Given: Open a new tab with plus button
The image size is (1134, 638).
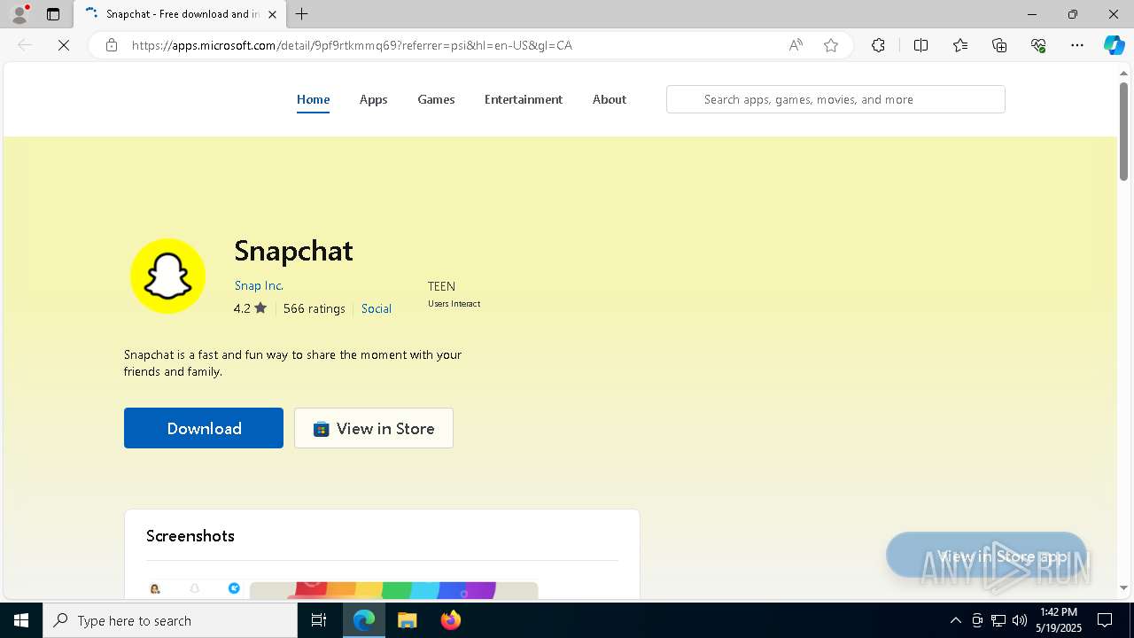Looking at the screenshot, I should (301, 14).
